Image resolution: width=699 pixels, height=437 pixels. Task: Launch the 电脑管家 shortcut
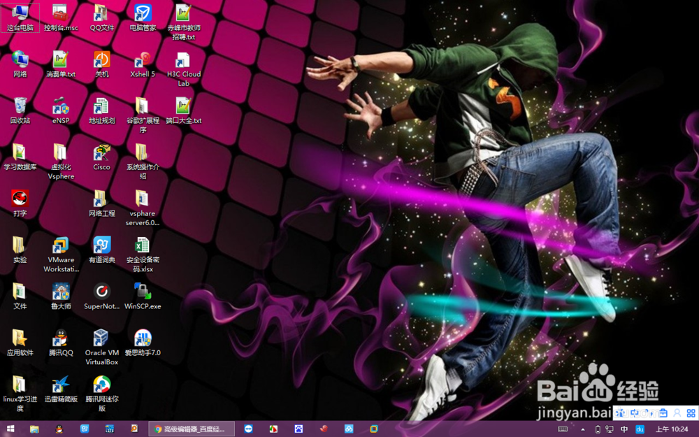pyautogui.click(x=143, y=18)
